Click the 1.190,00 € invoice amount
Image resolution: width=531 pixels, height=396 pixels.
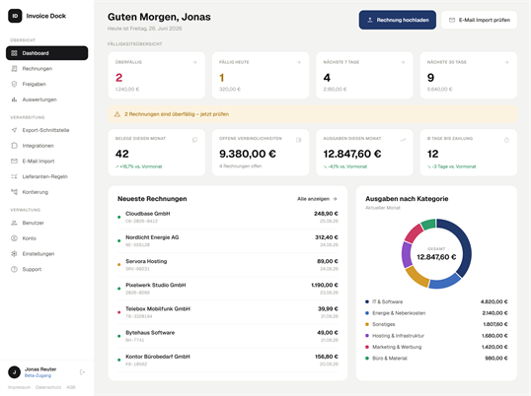click(325, 285)
